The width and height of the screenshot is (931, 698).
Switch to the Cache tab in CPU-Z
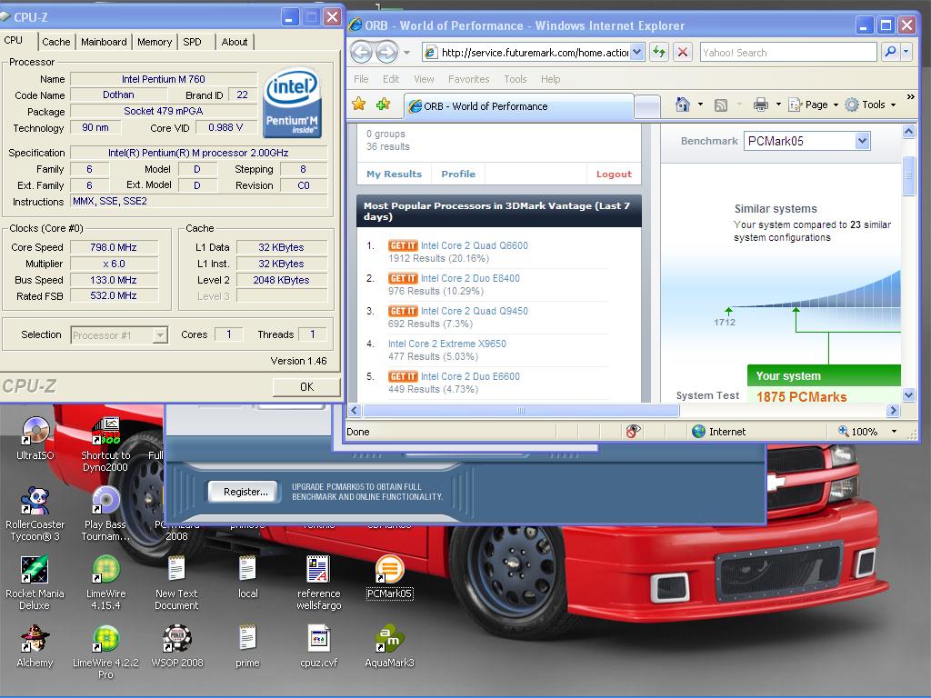[x=55, y=42]
